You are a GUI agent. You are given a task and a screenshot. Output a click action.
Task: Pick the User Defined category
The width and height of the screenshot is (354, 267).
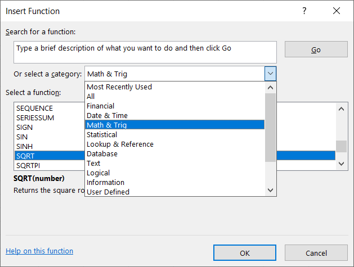pos(108,192)
